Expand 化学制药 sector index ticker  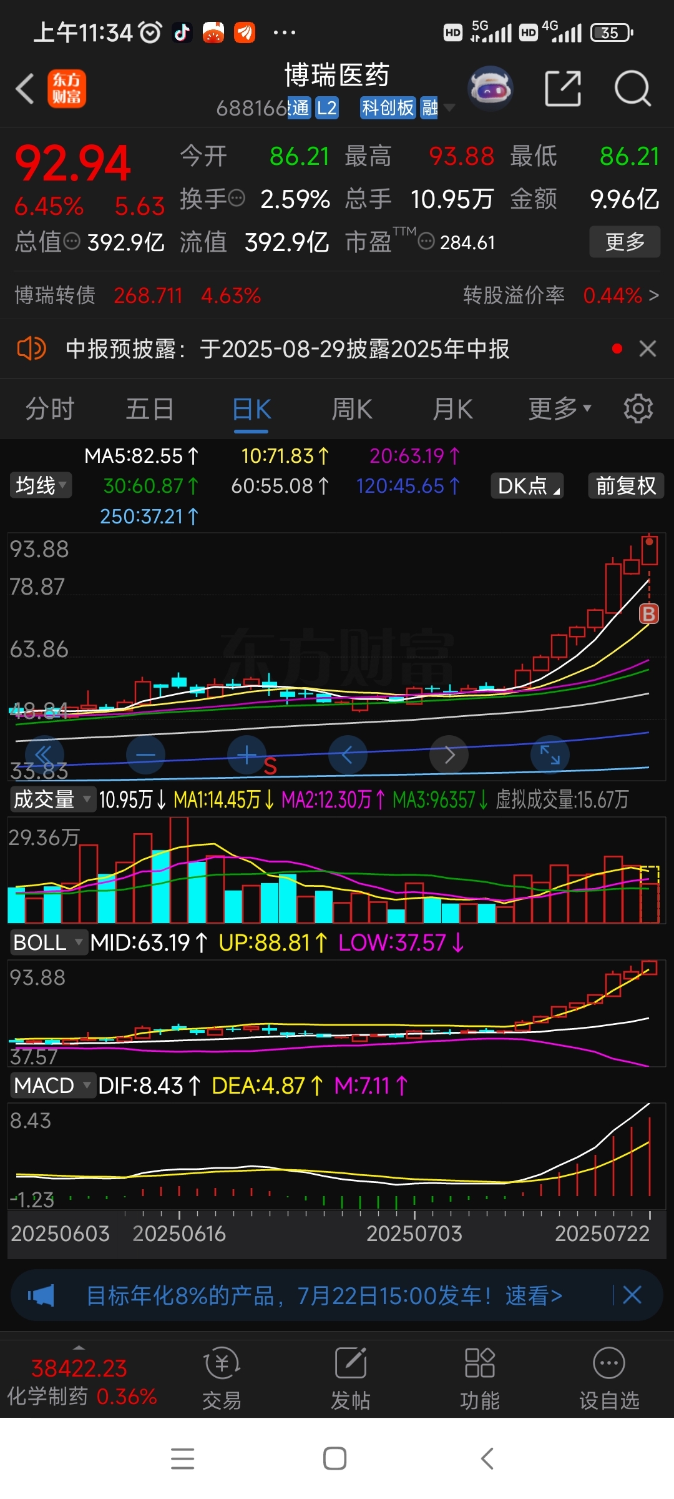coord(81,1380)
